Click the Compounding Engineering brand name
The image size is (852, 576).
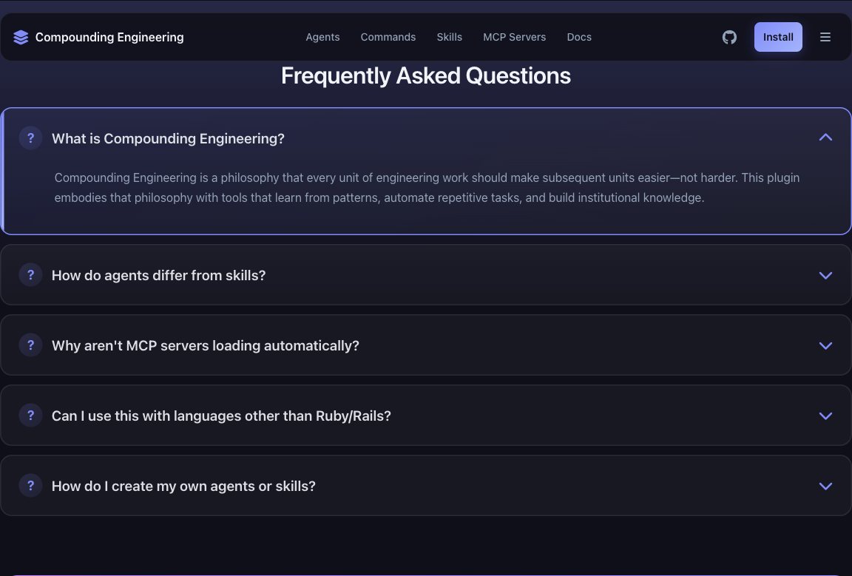click(x=109, y=37)
